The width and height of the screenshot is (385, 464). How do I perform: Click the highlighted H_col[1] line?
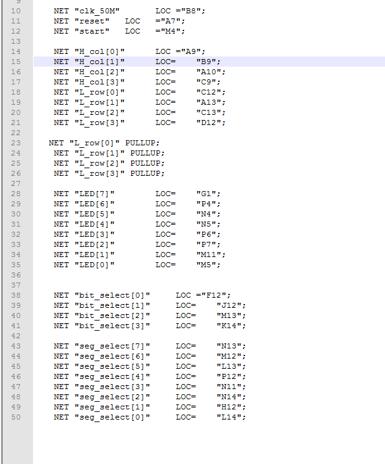point(209,62)
